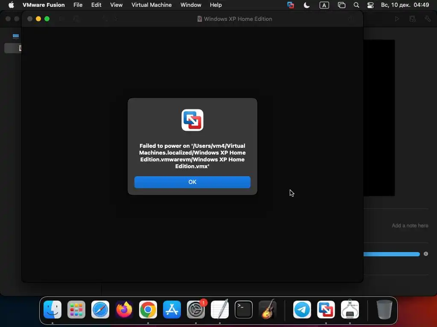Viewport: 437px width, 327px height.
Task: Open System Information from the Dock
Action: (x=350, y=310)
